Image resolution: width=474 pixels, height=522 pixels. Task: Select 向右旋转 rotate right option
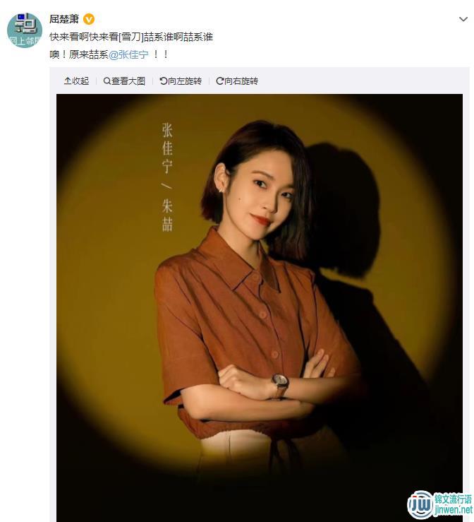(x=241, y=81)
